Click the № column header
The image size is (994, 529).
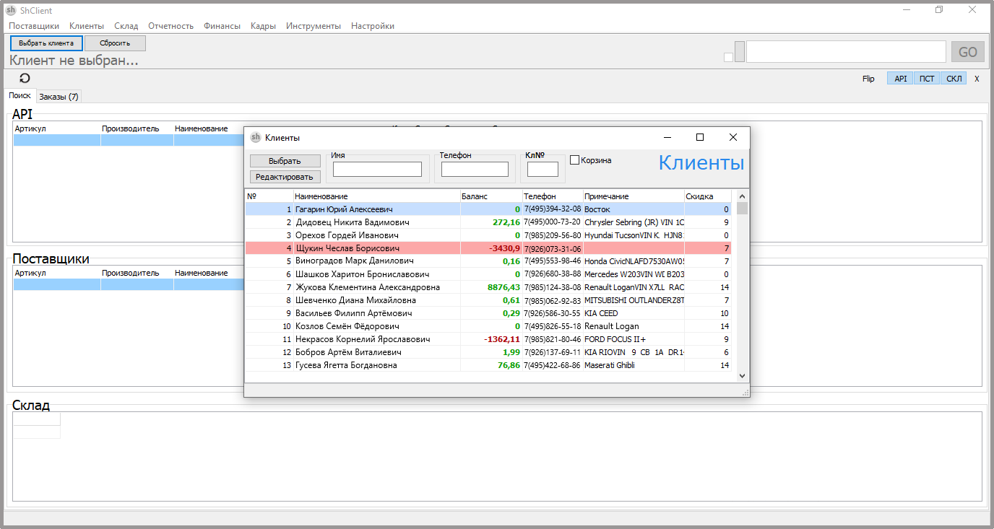coord(269,196)
